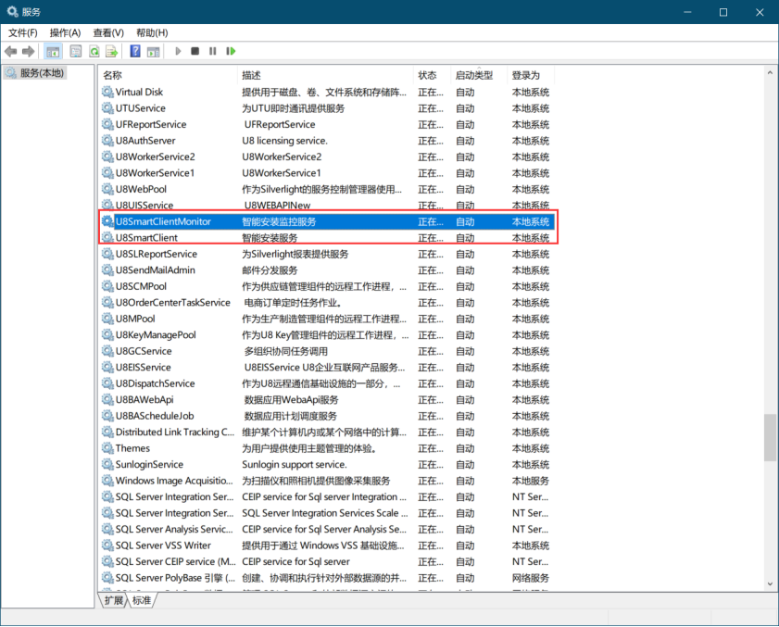Click the scrollbar down arrow

tap(770, 584)
